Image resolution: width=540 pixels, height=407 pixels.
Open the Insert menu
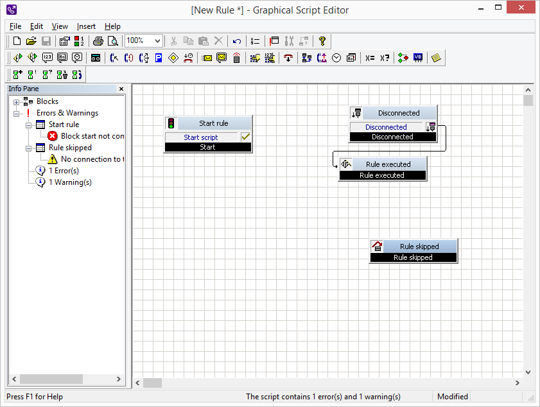(x=86, y=26)
